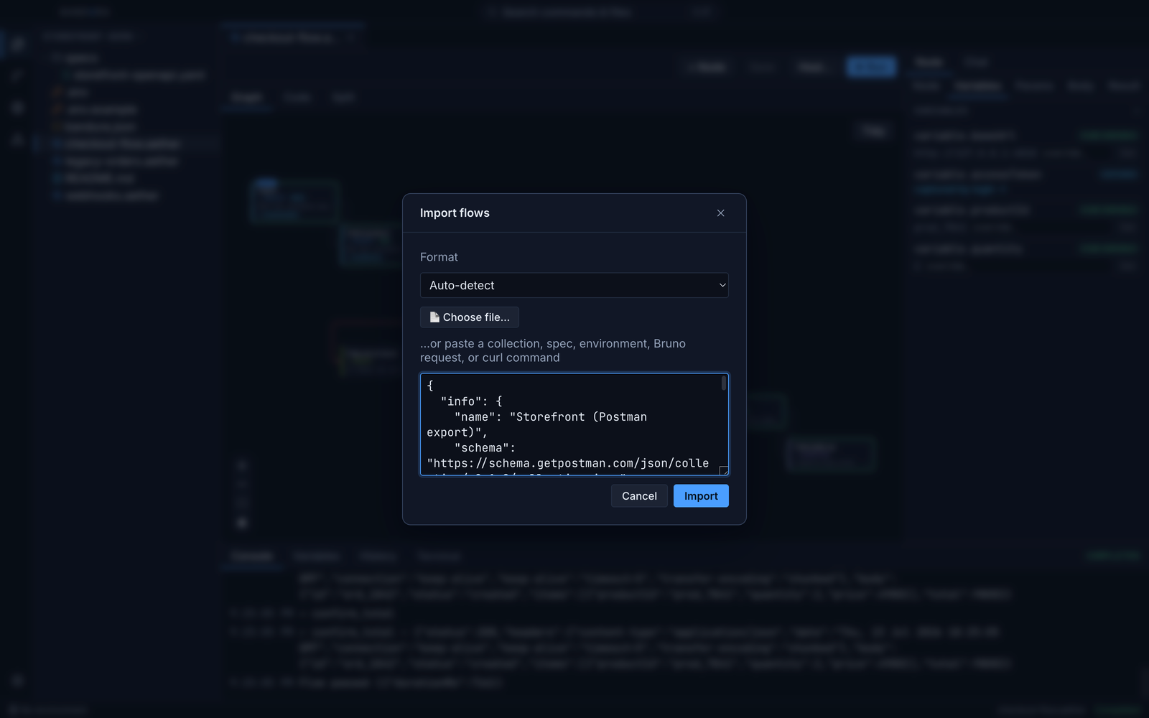
Task: Click the '...or paste a collection' hint text
Action: pyautogui.click(x=553, y=350)
